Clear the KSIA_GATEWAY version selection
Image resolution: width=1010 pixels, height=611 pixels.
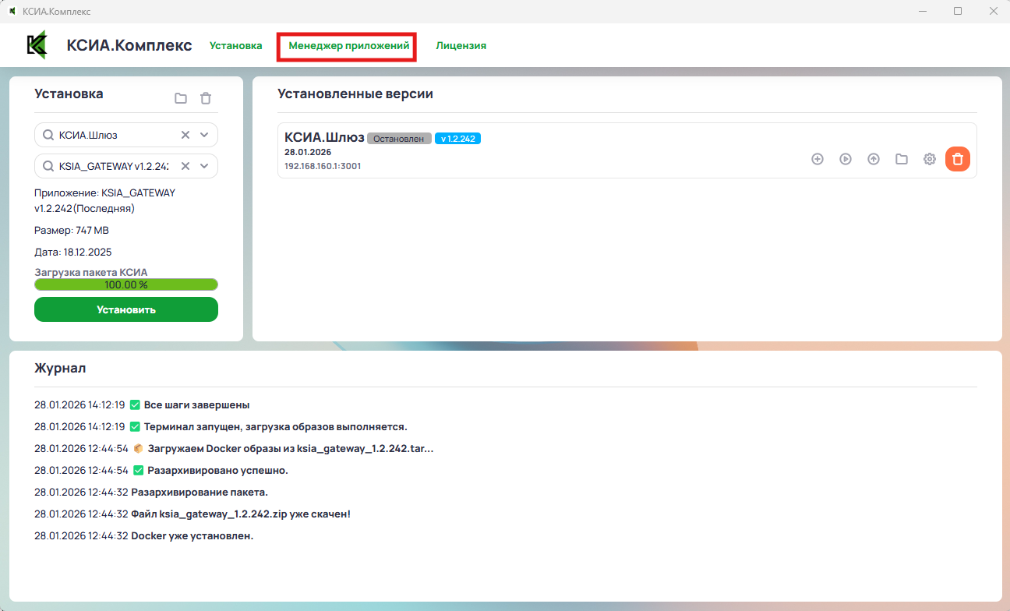pos(185,166)
